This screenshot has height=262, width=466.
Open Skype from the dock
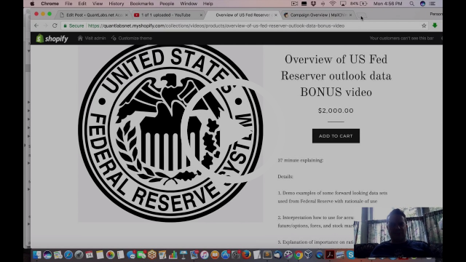pyautogui.click(x=350, y=255)
